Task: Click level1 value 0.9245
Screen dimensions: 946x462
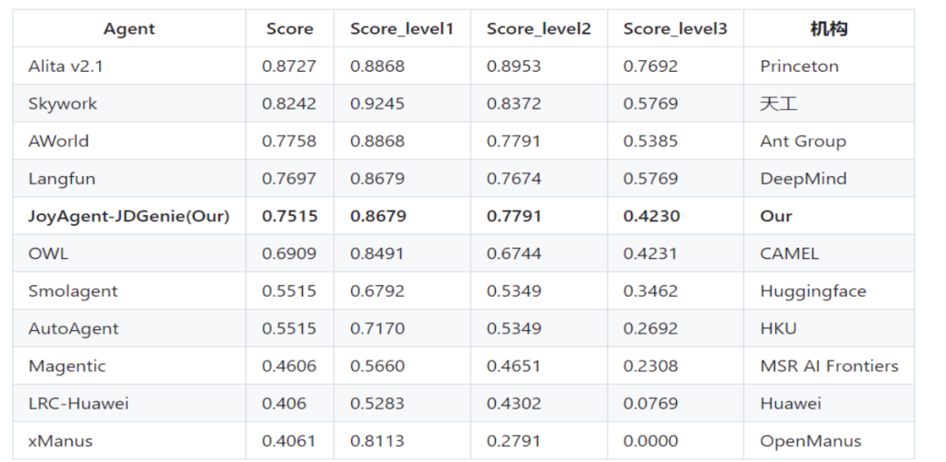Action: coord(377,103)
